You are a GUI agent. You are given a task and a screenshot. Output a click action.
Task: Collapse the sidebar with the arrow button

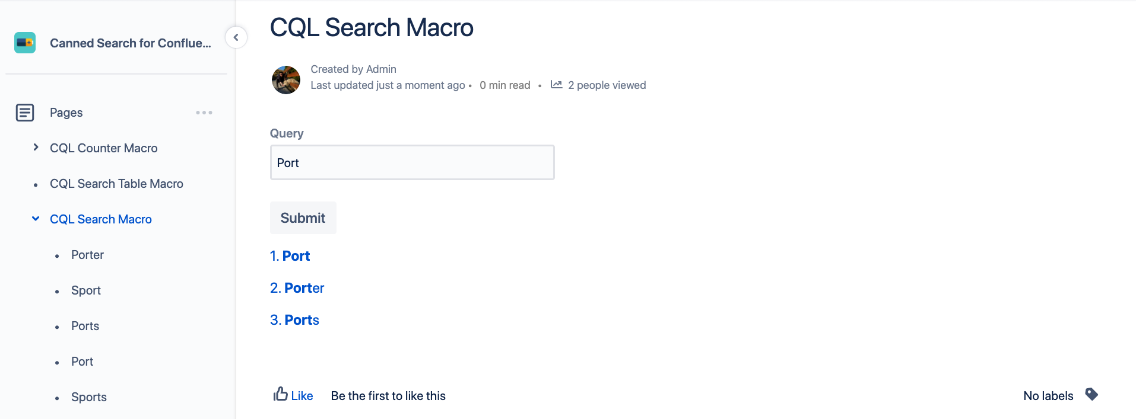236,37
